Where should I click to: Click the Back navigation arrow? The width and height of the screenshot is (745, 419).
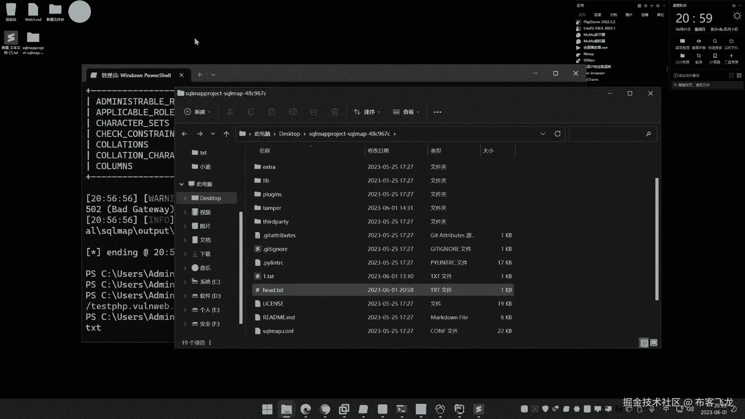point(184,134)
